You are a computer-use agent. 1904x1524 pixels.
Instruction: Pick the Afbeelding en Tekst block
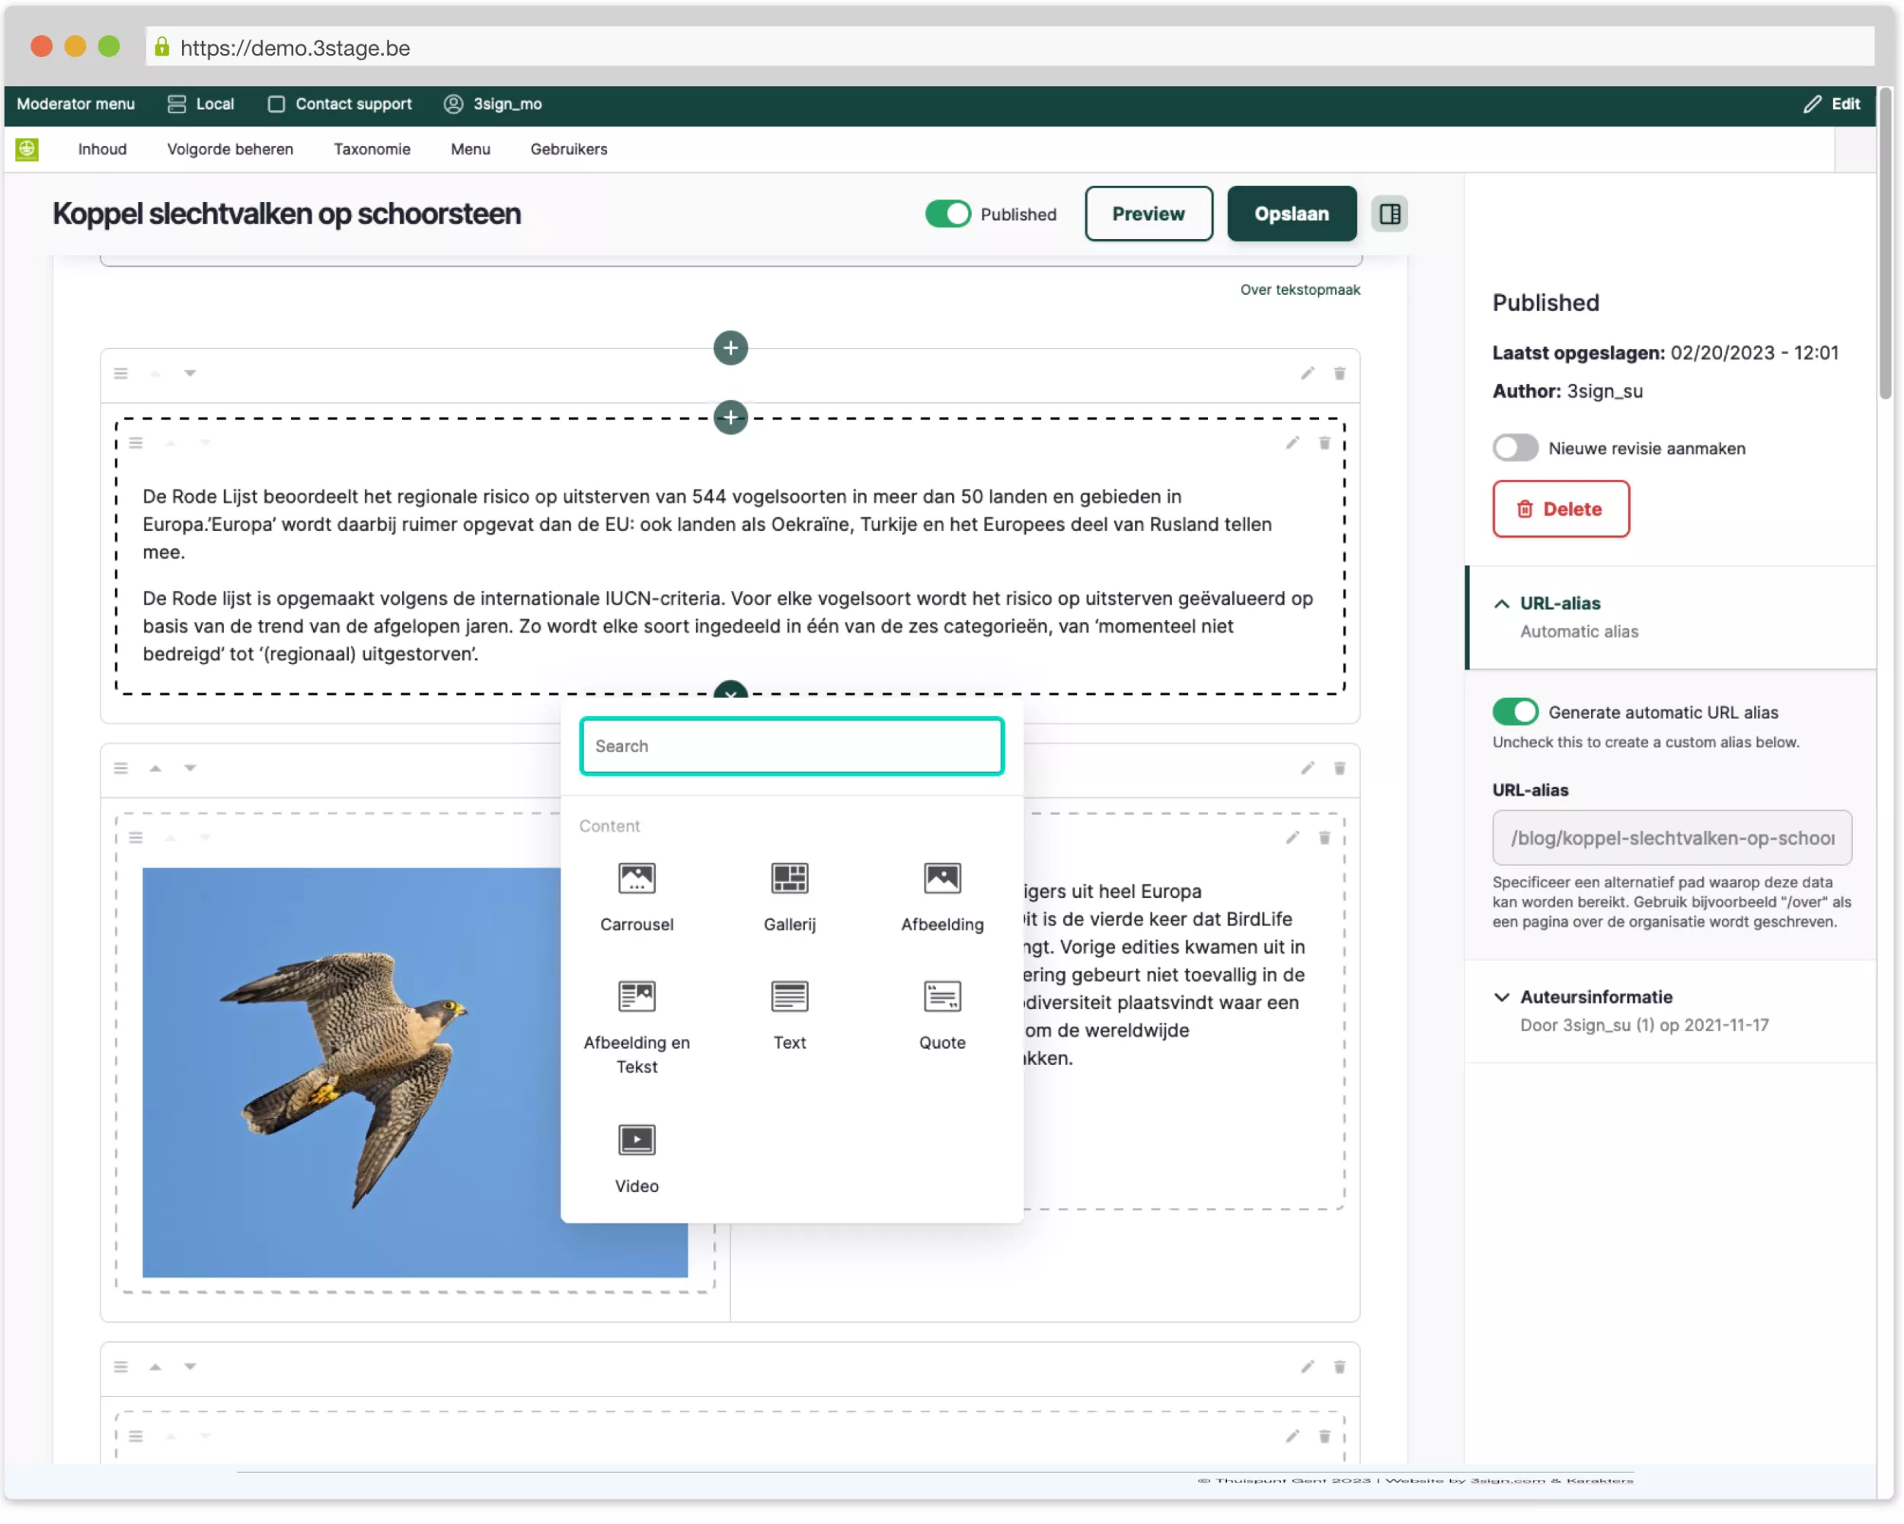tap(636, 997)
